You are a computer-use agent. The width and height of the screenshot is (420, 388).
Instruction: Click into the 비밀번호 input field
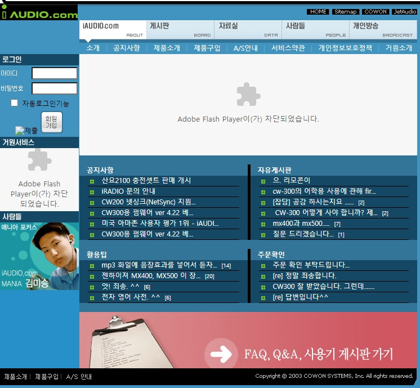tap(55, 88)
